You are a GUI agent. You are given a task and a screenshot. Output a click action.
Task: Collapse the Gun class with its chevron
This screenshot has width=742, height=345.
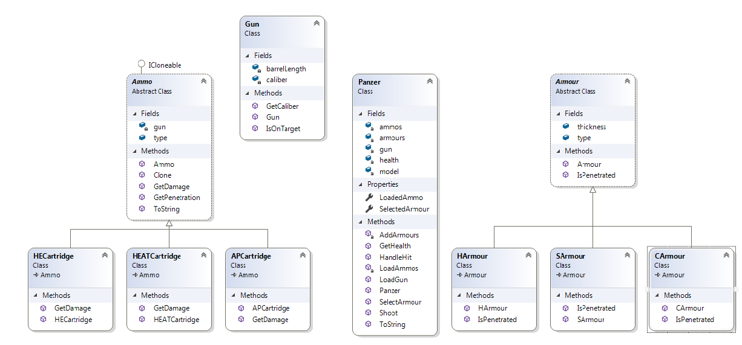(316, 24)
